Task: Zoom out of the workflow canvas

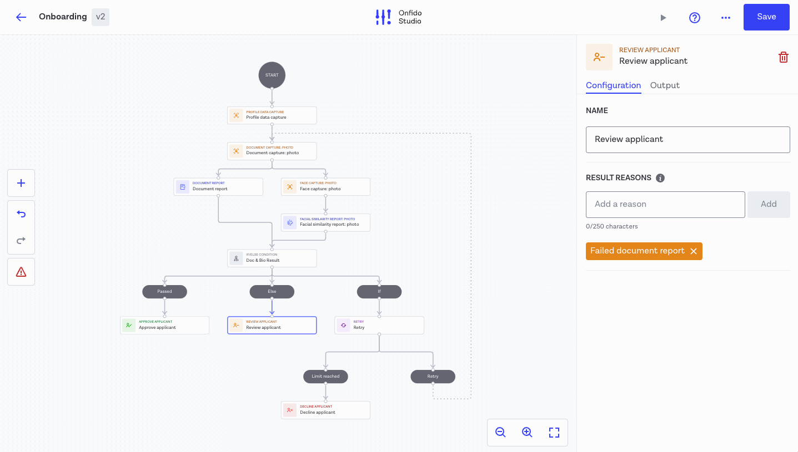Action: pyautogui.click(x=500, y=433)
